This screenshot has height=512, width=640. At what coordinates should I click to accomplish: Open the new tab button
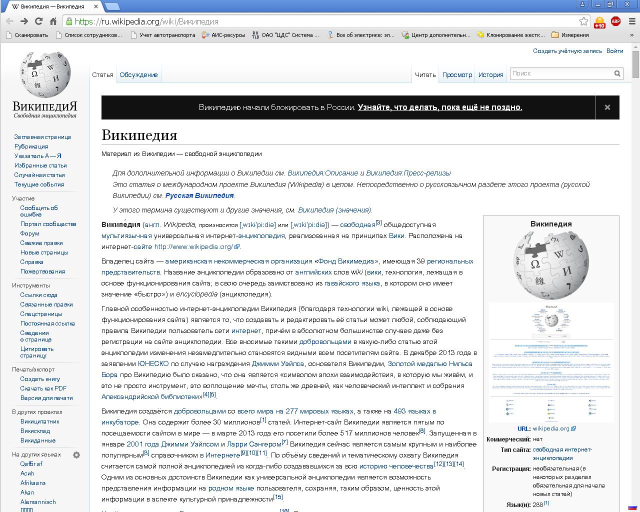click(112, 6)
